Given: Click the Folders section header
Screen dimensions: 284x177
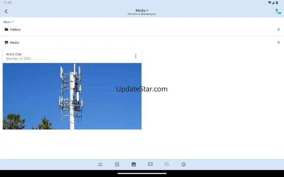Looking at the screenshot, I should pyautogui.click(x=15, y=29).
